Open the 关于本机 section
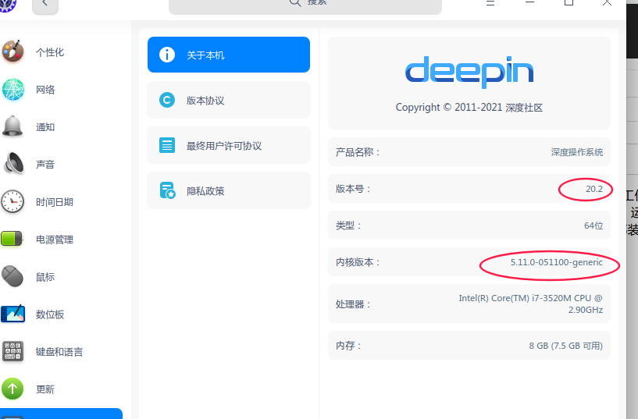The height and width of the screenshot is (419, 638). 229,55
